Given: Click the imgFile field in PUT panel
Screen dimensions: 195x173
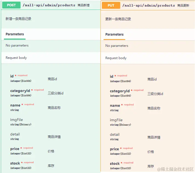Looking at the screenshot, I should [x=116, y=120].
